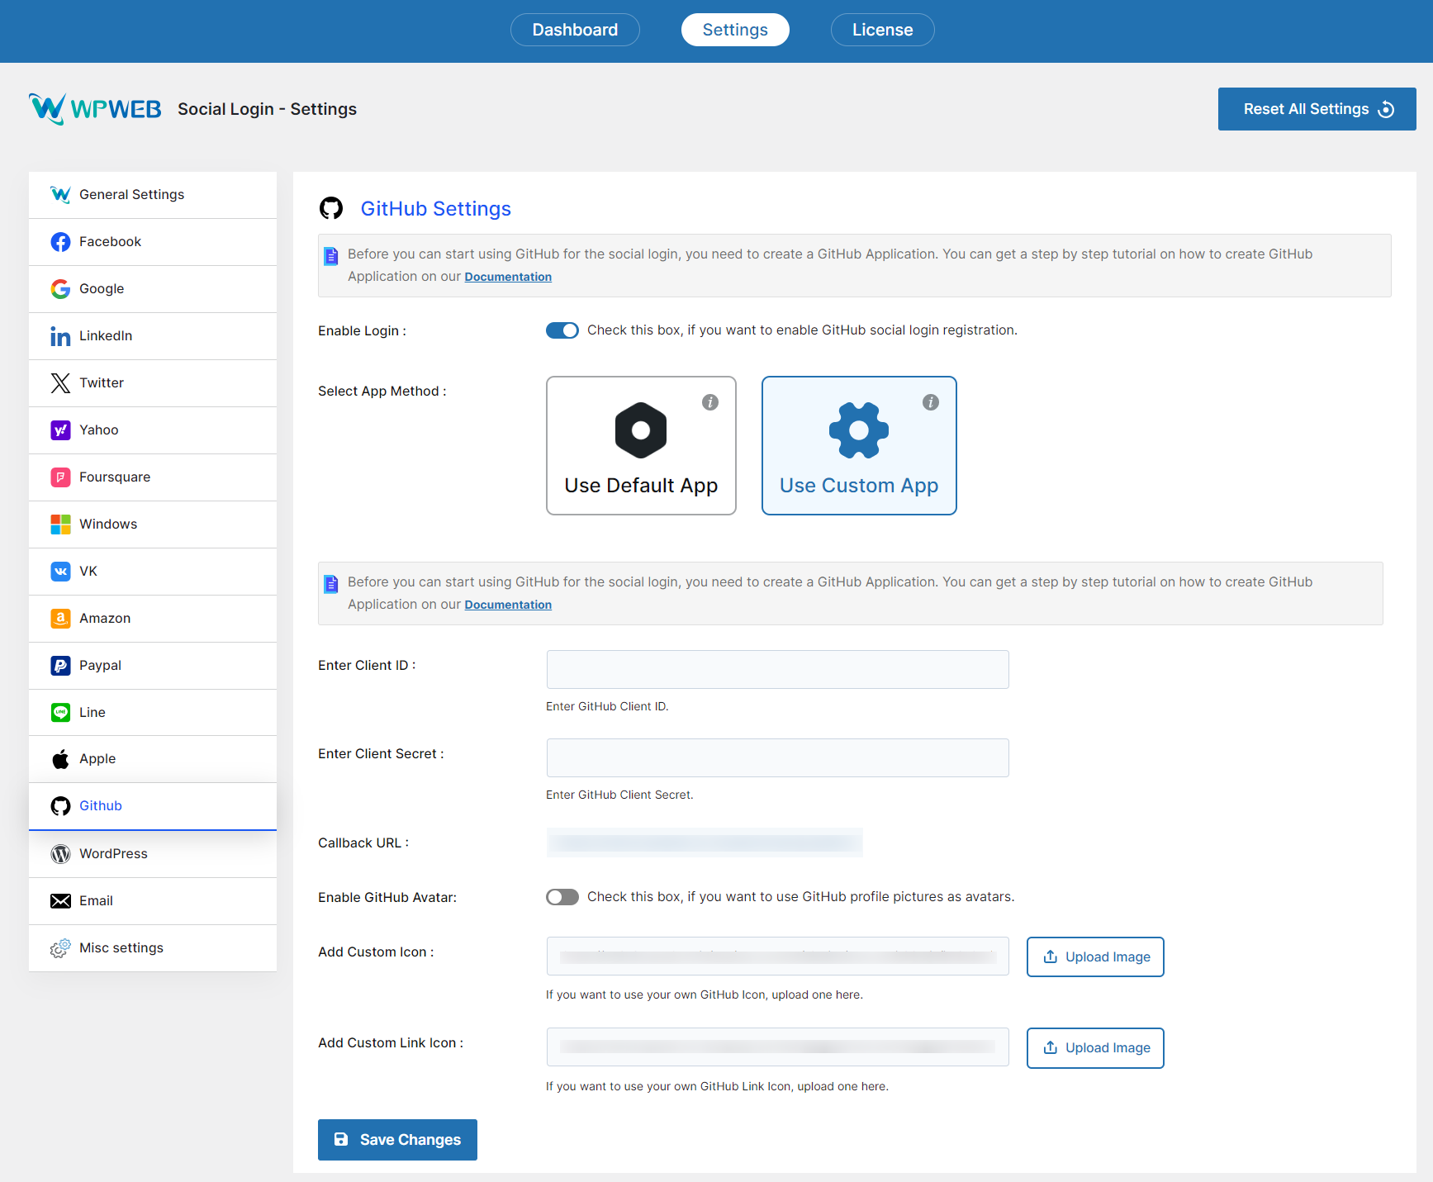1433x1182 pixels.
Task: Click Reset All Settings button
Action: (x=1317, y=109)
